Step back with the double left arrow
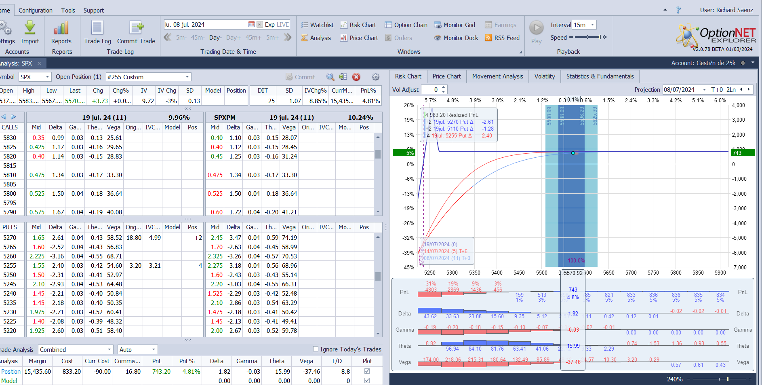The width and height of the screenshot is (762, 385). (x=167, y=38)
